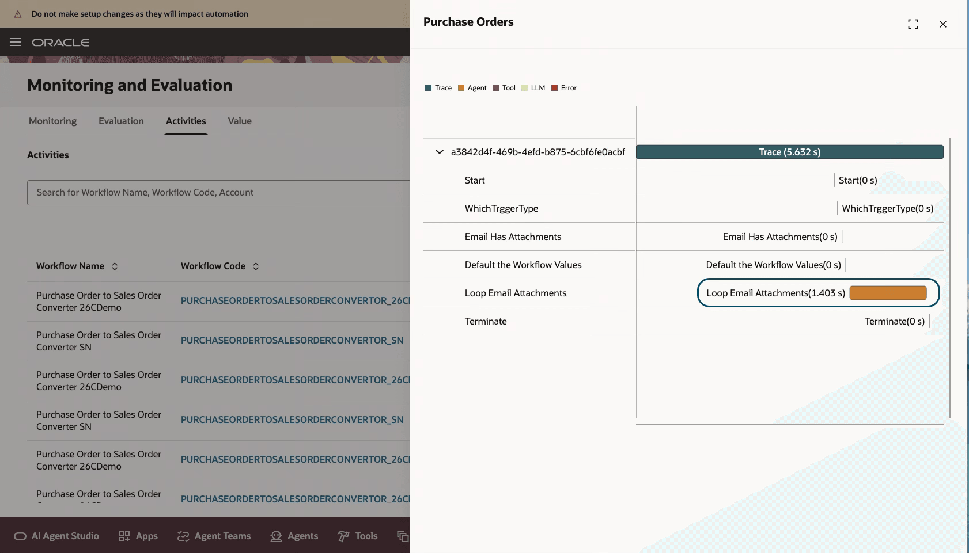Select Loop Email Attachments tree row
Image resolution: width=969 pixels, height=553 pixels.
coord(529,293)
